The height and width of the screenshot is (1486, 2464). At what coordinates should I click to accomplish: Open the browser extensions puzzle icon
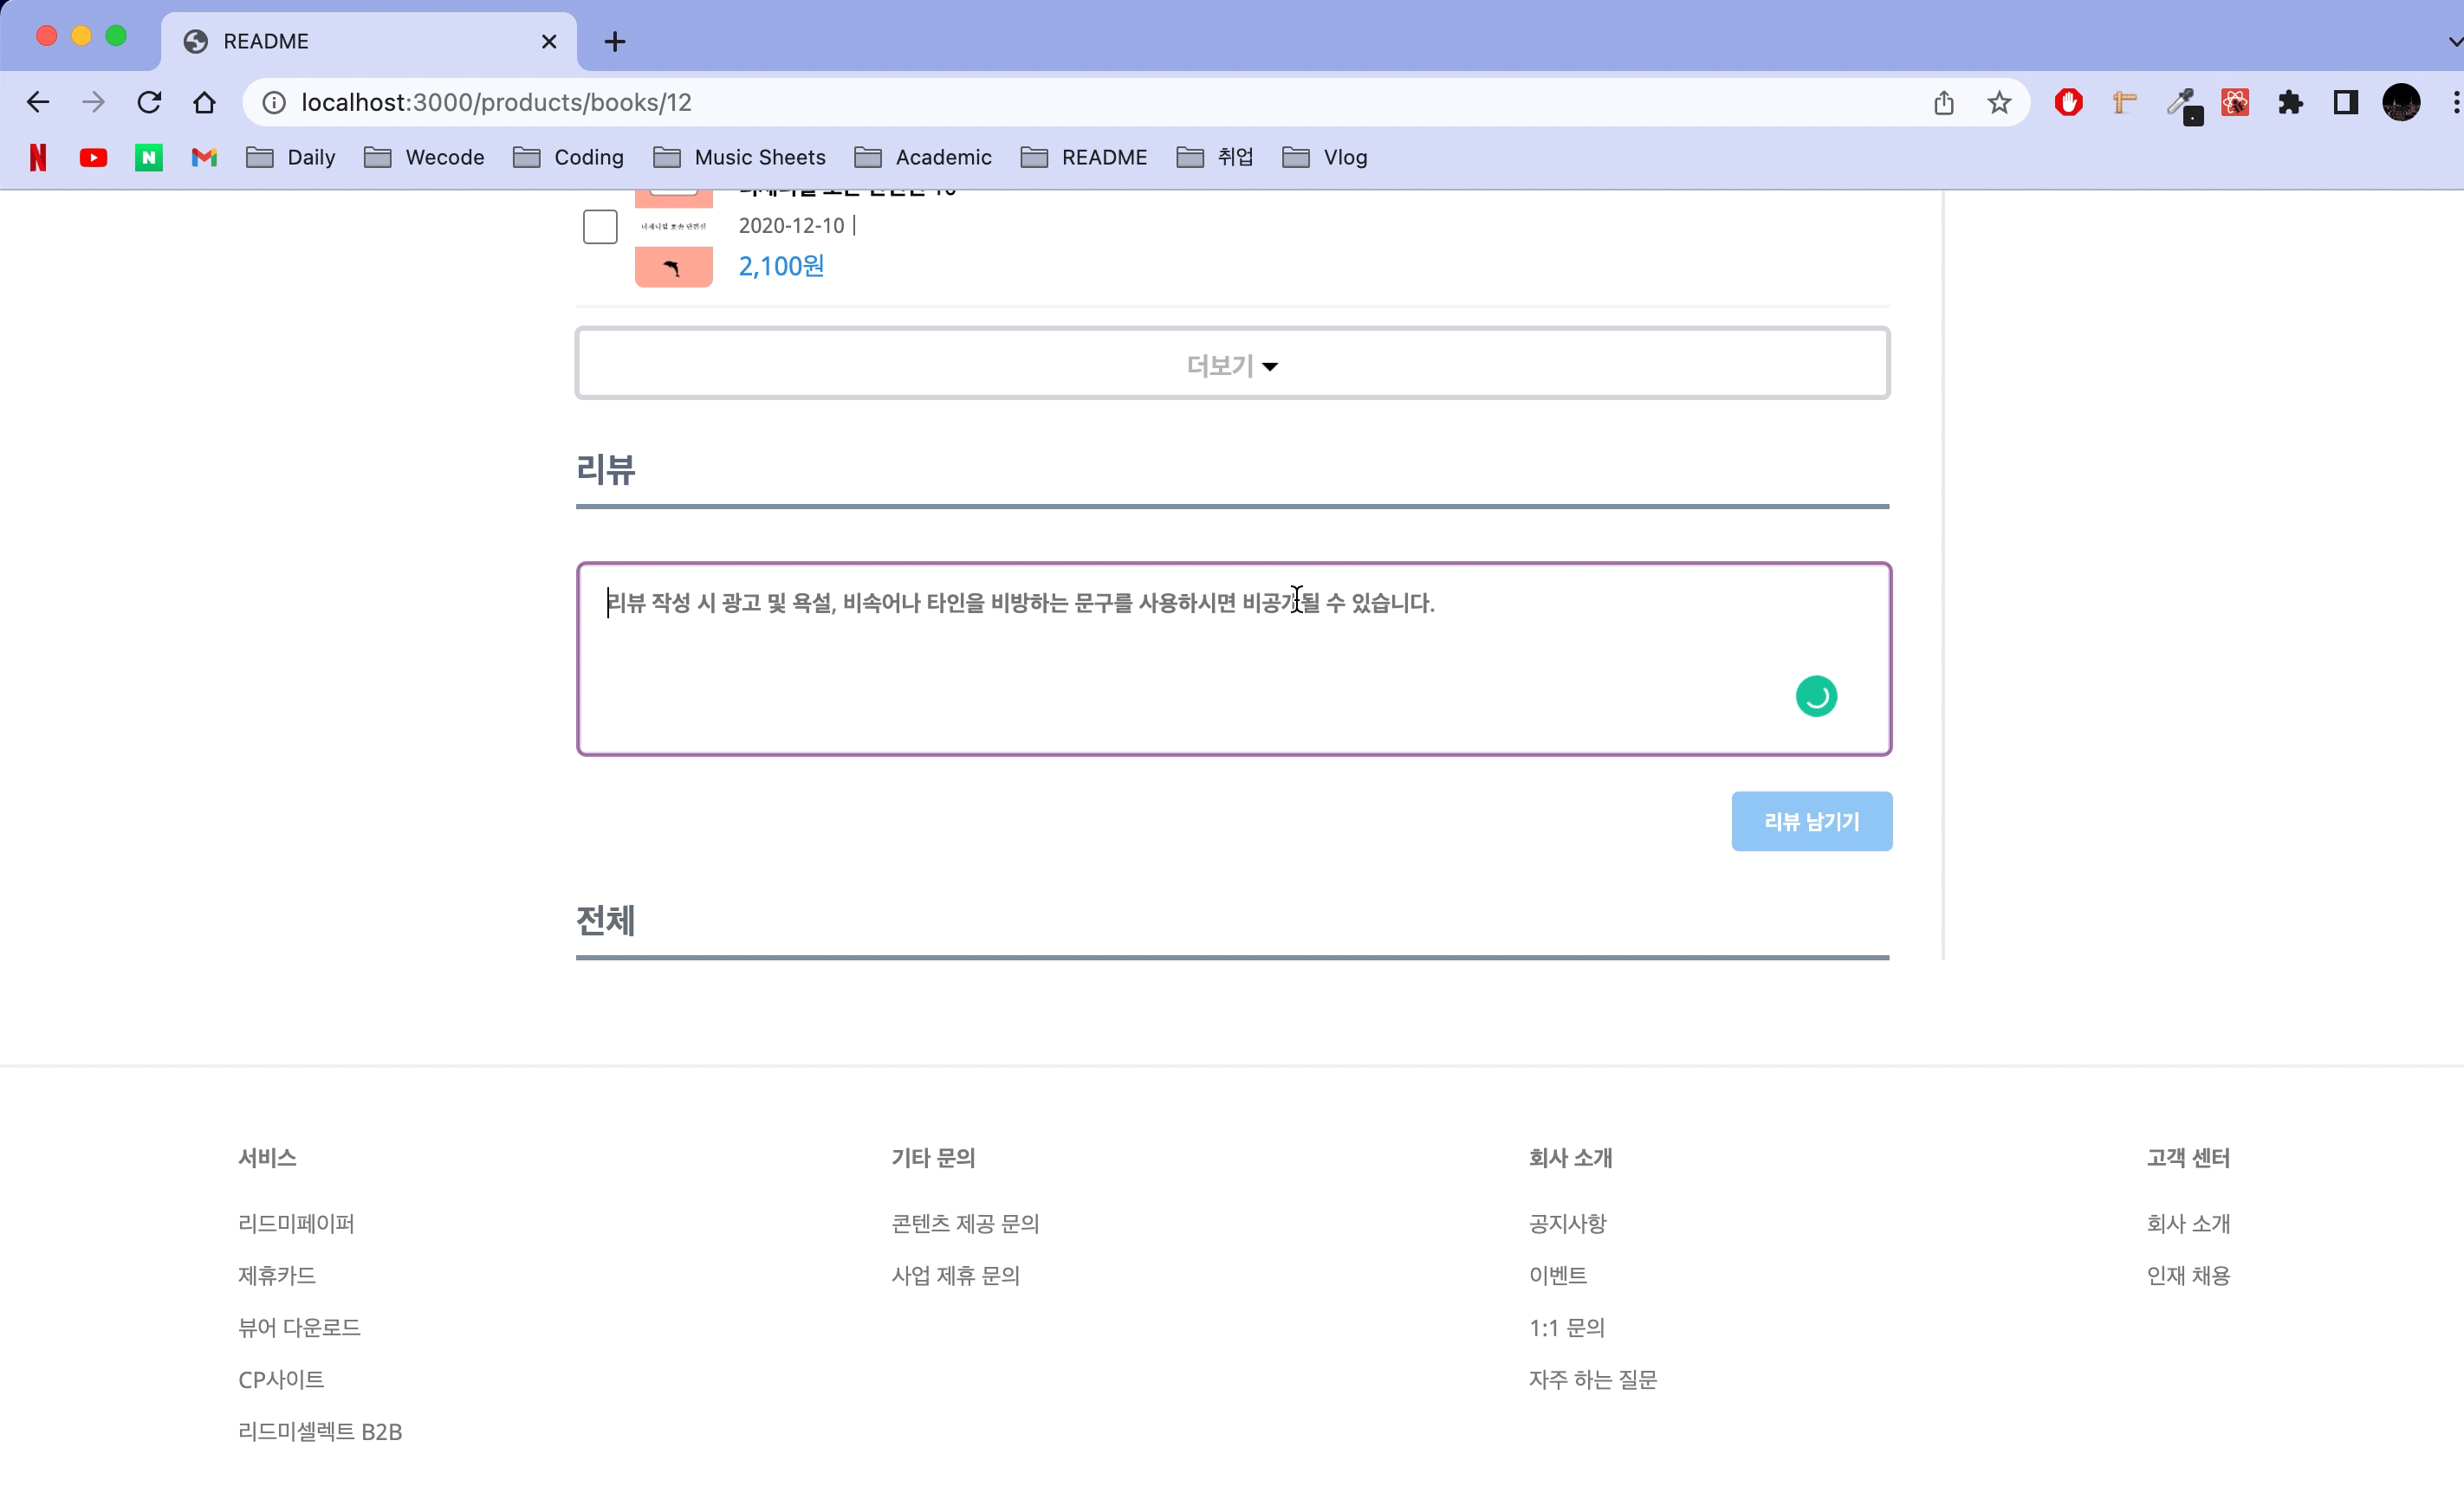[x=2291, y=102]
